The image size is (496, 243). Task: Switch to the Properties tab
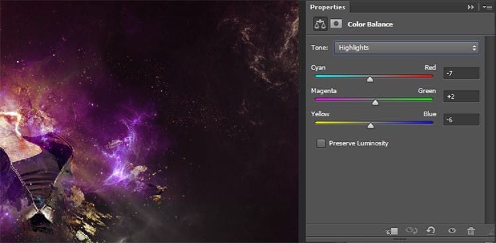pyautogui.click(x=327, y=7)
